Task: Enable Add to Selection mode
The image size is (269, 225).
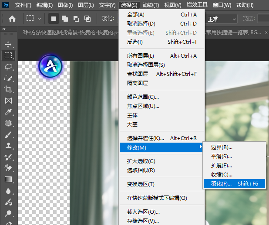Action: click(x=64, y=19)
